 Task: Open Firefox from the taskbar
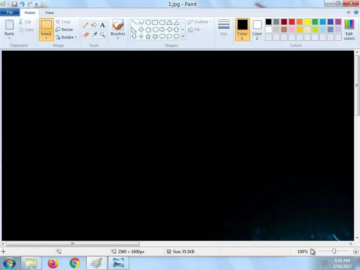pyautogui.click(x=53, y=263)
